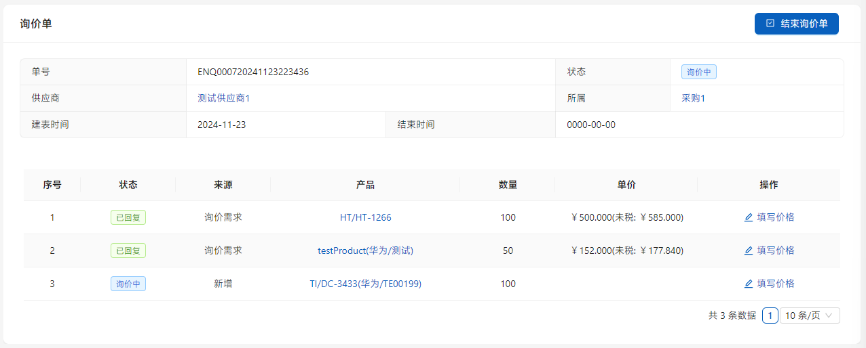Open product link testProduct(华为/测试)
The height and width of the screenshot is (348, 866).
point(365,251)
